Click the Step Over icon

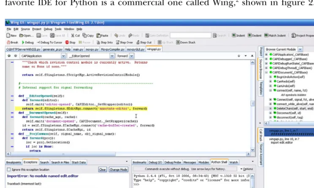(x=118, y=43)
